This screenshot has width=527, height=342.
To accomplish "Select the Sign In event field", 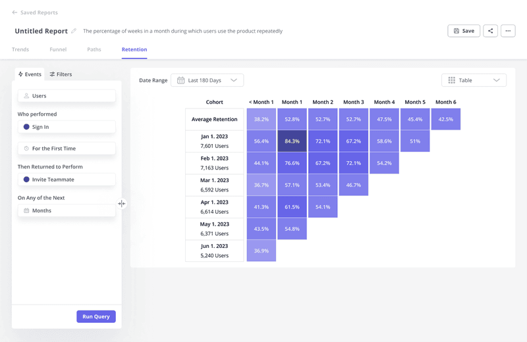I will point(67,127).
